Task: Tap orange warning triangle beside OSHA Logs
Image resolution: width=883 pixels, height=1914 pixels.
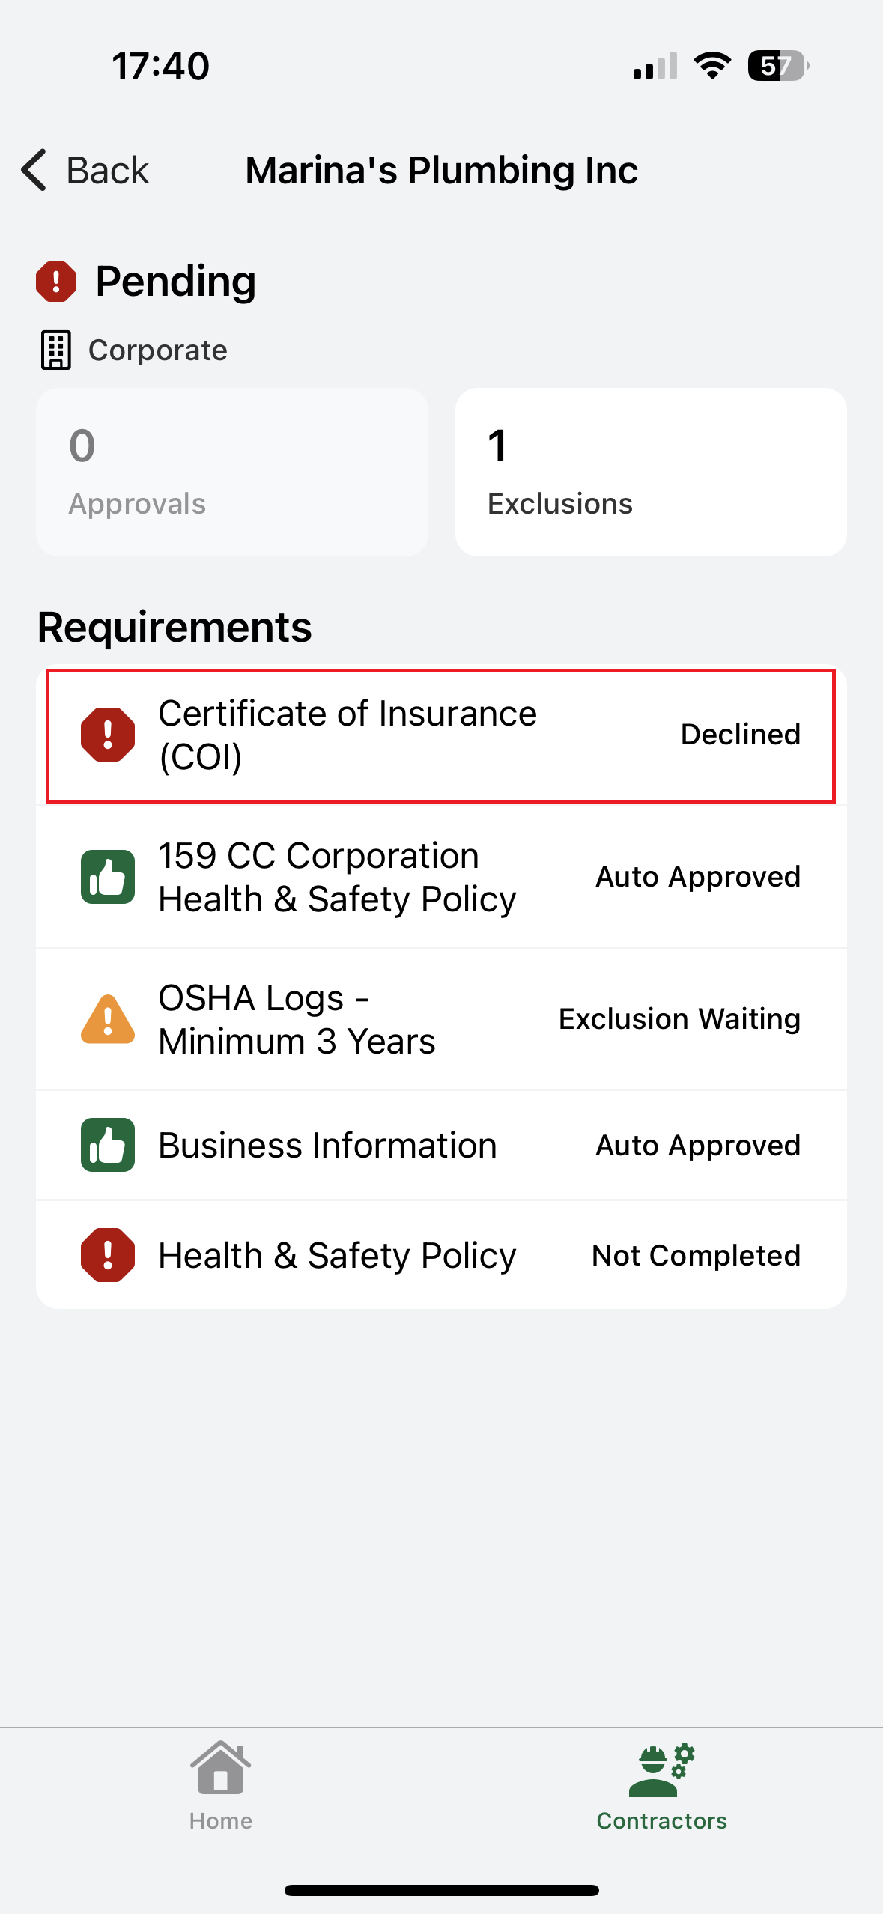Action: click(x=108, y=1019)
